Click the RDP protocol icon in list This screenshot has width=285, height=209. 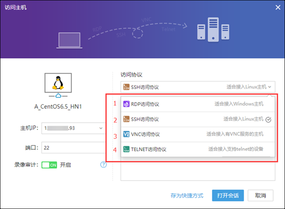point(126,104)
